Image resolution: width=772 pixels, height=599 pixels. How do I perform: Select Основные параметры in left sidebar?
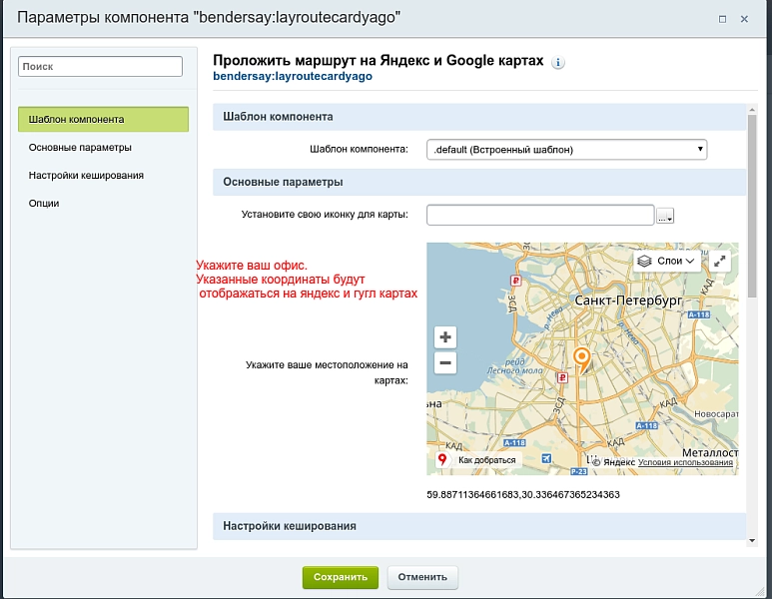[x=80, y=147]
